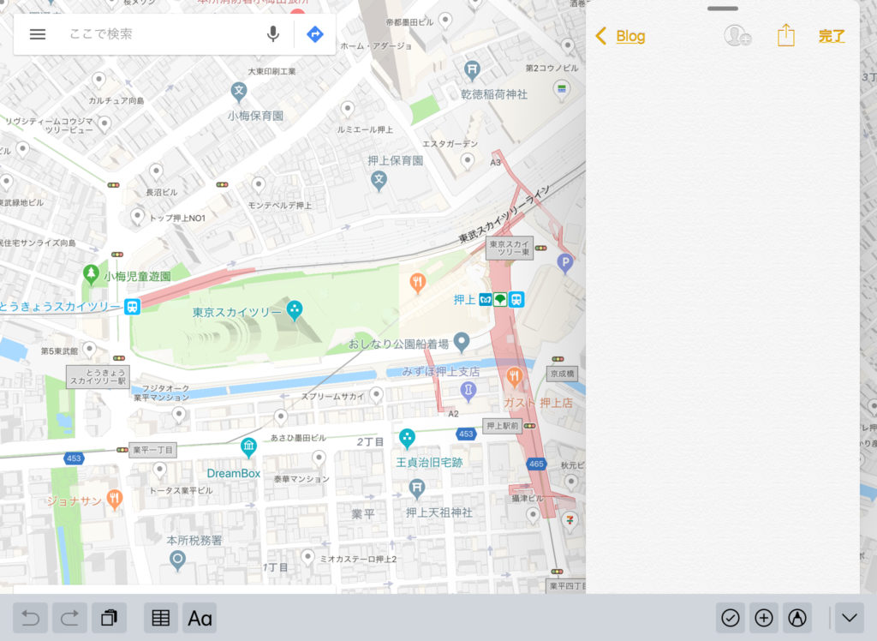The height and width of the screenshot is (641, 877).
Task: Select 東京スカイツリー landmark pin
Action: (295, 310)
